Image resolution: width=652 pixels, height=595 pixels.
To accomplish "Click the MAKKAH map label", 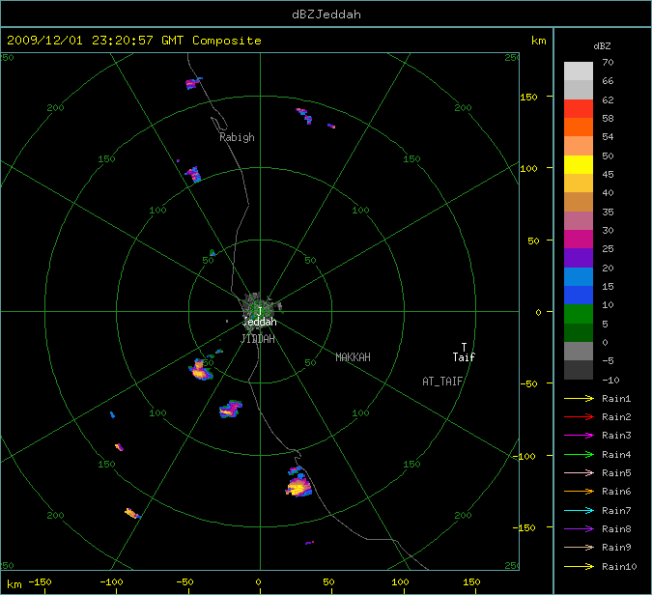I will click(353, 357).
